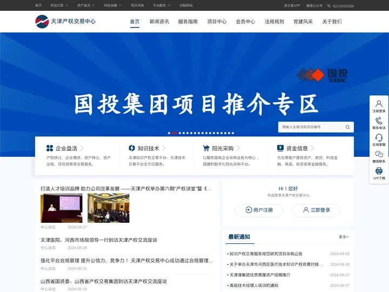389x292 pixels.
Task: Open the 党建风采 navigation item
Action: 303,22
